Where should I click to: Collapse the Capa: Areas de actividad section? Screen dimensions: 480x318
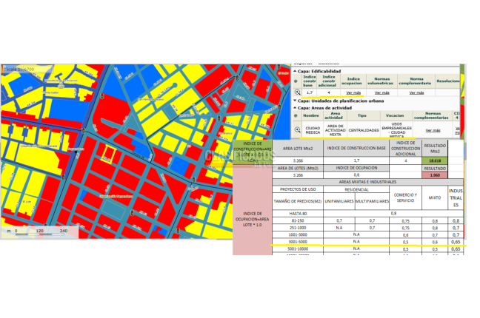click(x=294, y=108)
